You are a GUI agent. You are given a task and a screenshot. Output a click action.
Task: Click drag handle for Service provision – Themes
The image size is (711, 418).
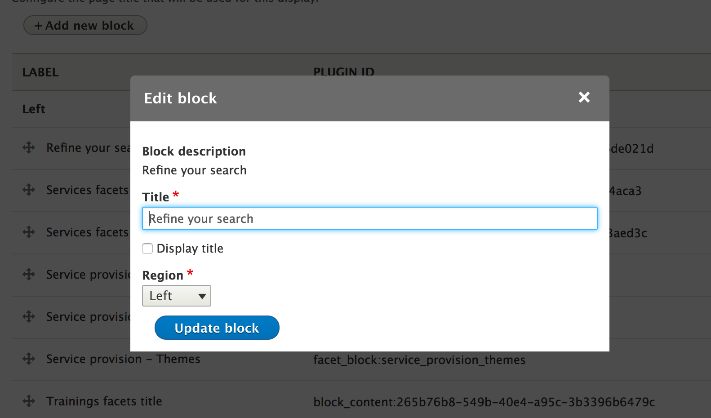(x=29, y=359)
